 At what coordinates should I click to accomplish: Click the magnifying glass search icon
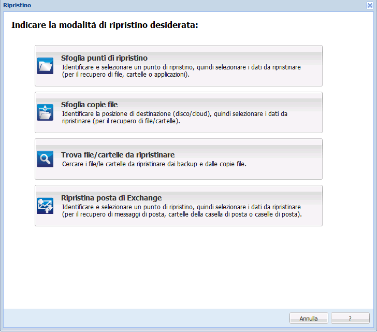point(45,159)
